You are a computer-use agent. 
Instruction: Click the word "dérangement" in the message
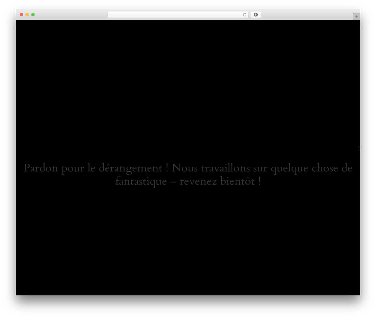130,168
